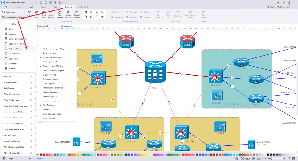Open the zoom 100% dropdown
The height and width of the screenshot is (161, 298).
point(260,159)
